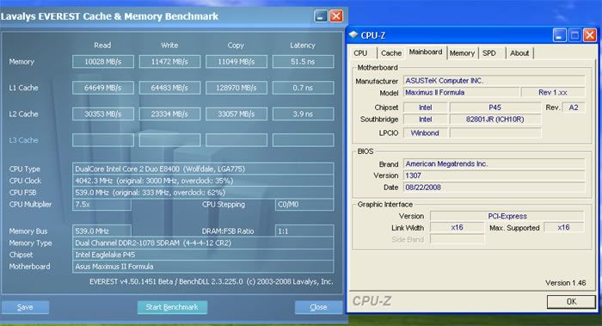
Task: Select L2 Cache Write value 23334 MB/s
Action: pos(169,114)
